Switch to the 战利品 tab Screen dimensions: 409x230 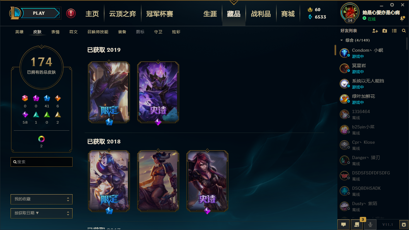(261, 14)
